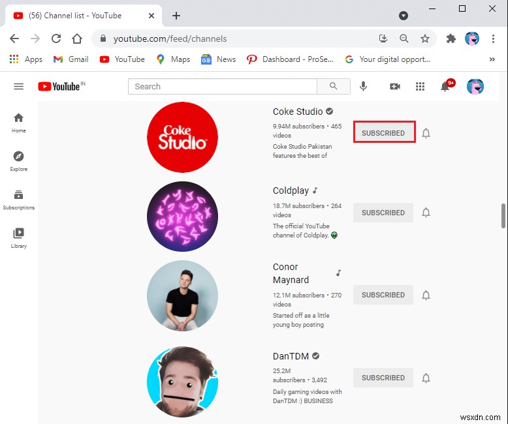Screen dimensions: 508x424
Task: Open a new tab with the plus button
Action: (x=176, y=16)
